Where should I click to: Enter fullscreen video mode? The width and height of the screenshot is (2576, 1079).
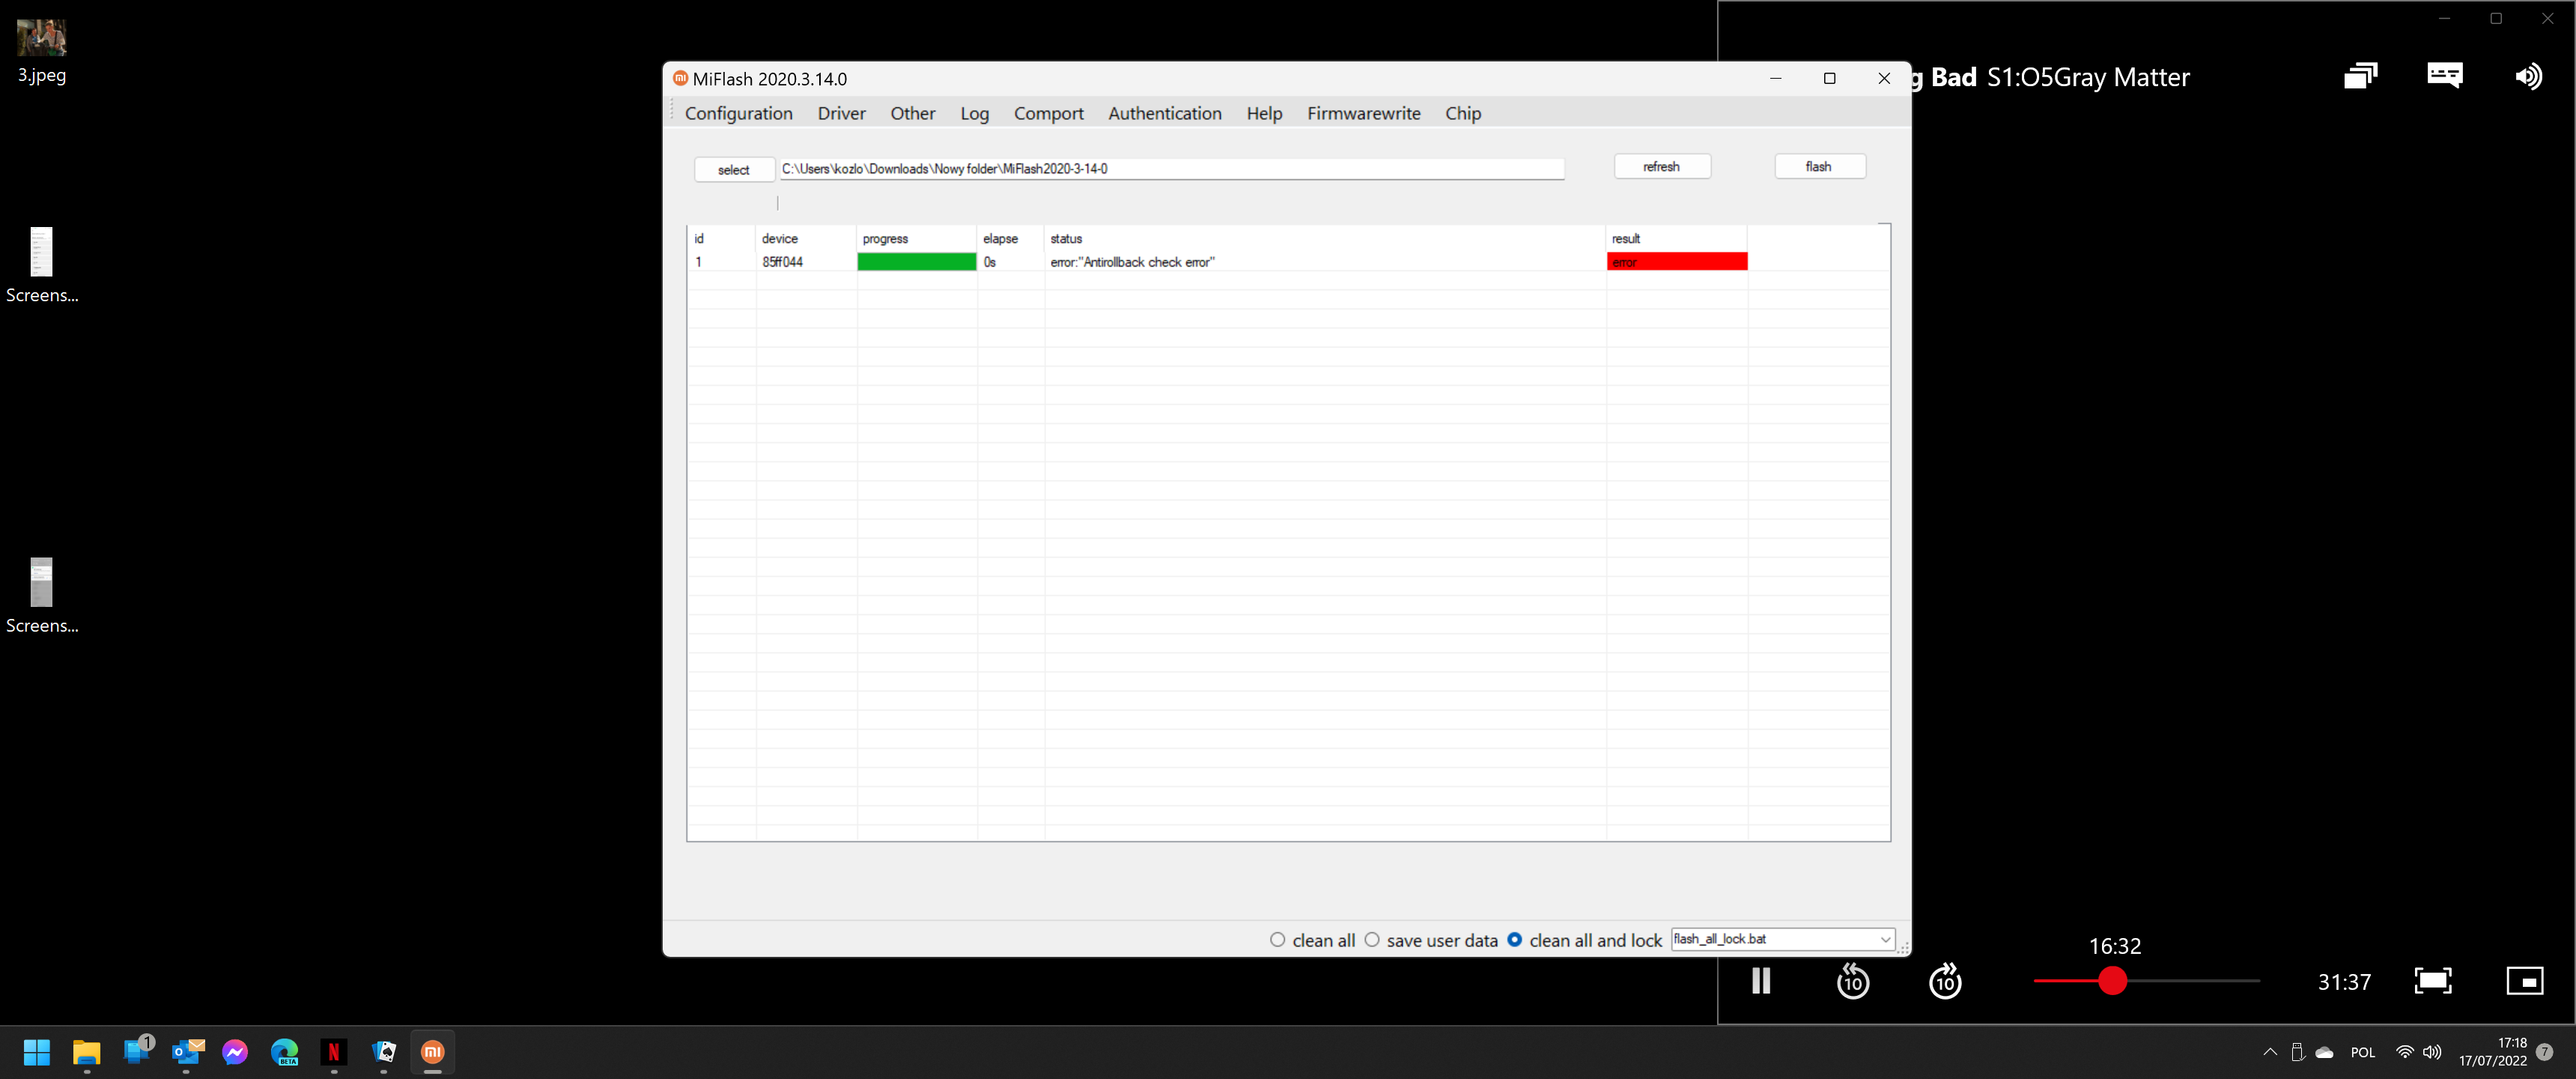2432,981
